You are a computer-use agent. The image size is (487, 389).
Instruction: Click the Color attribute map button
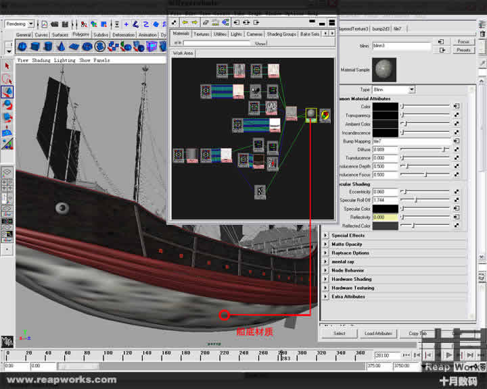click(457, 107)
